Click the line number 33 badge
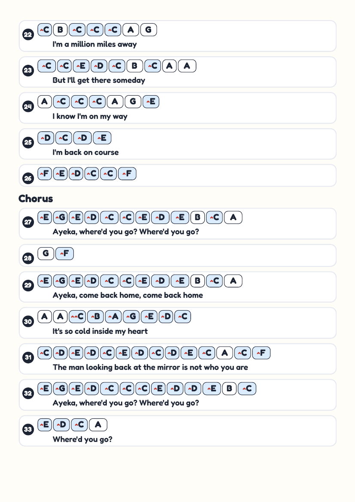 click(x=28, y=429)
